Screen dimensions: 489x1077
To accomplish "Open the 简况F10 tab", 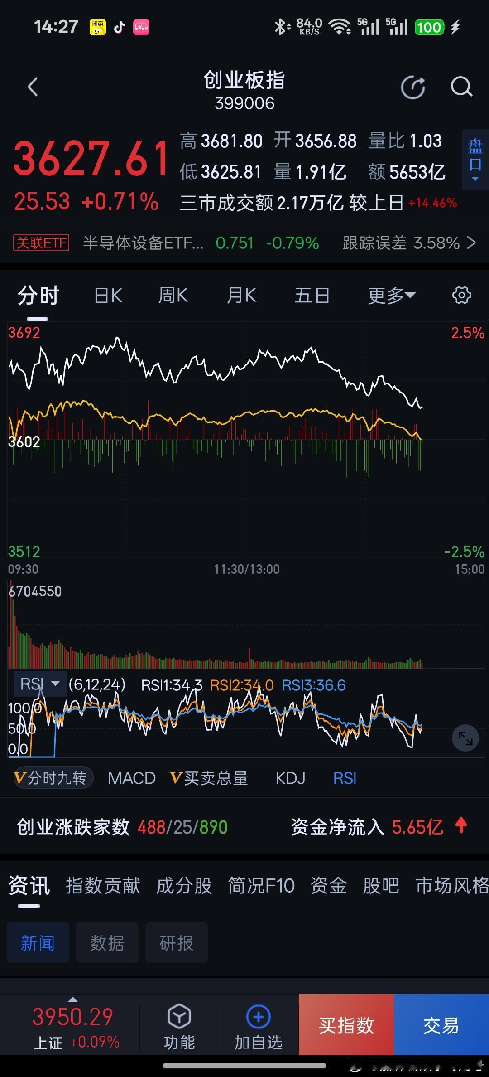I will coord(261,885).
